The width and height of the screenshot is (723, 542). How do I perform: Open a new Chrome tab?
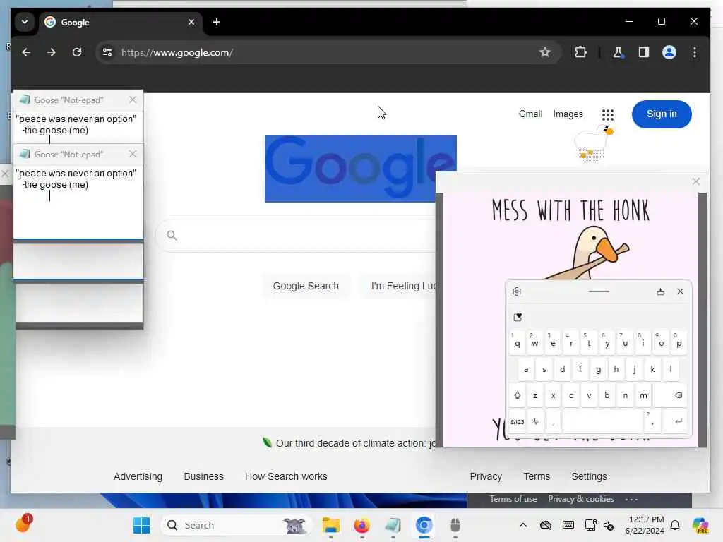coord(217,22)
